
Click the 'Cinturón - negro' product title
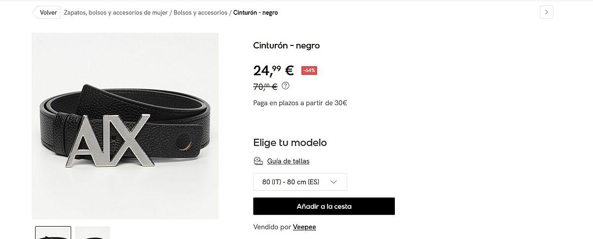[x=287, y=45]
